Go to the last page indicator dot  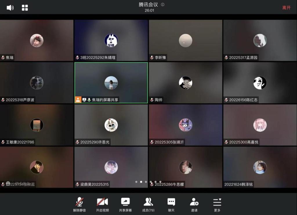(160, 182)
